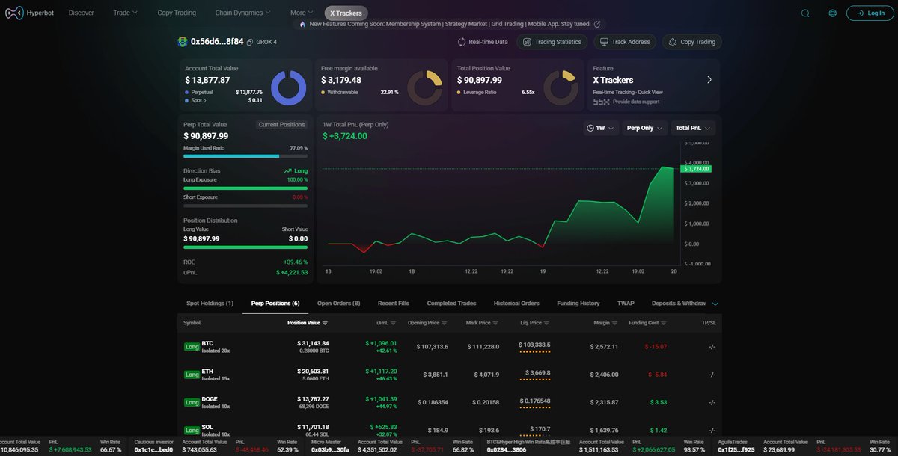Go to Copy Trading in navbar
This screenshot has height=456, width=898.
177,13
